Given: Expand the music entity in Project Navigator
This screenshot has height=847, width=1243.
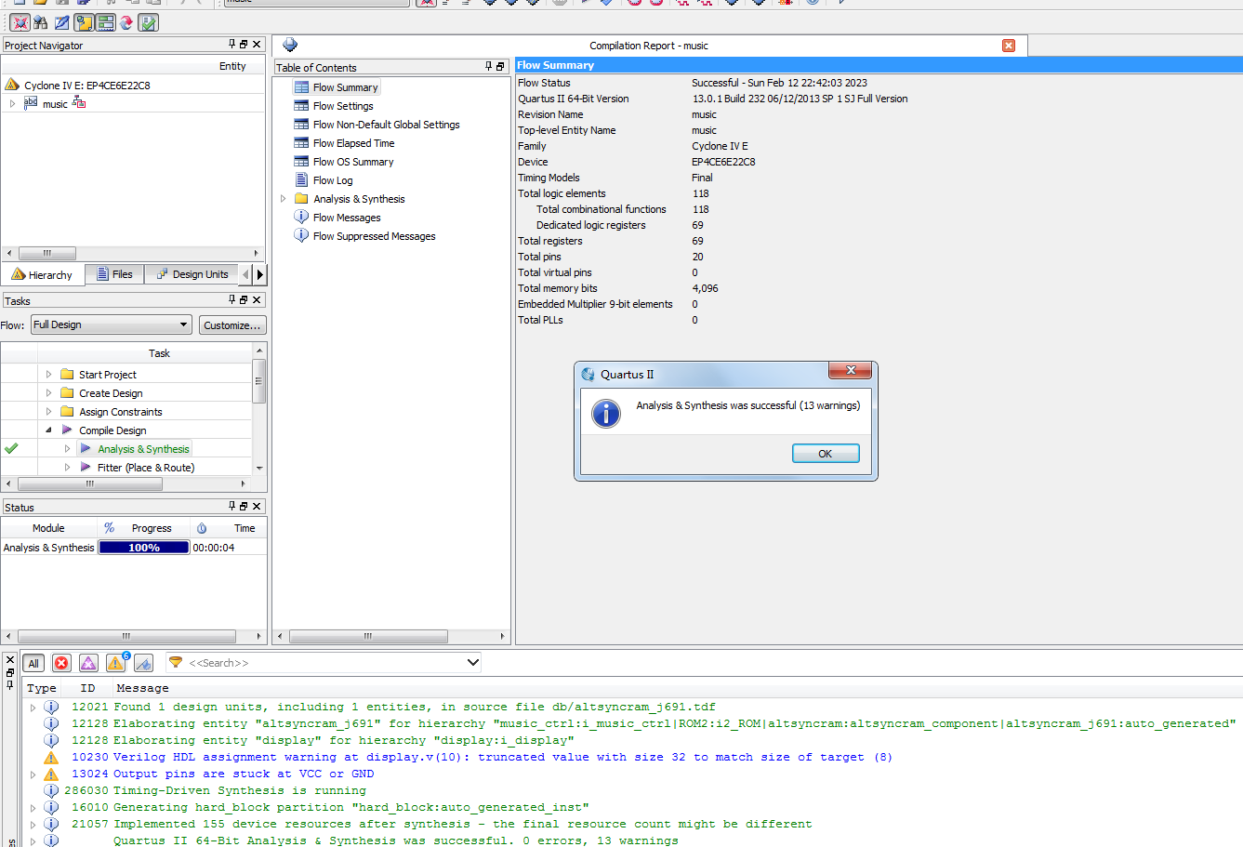Looking at the screenshot, I should tap(12, 103).
